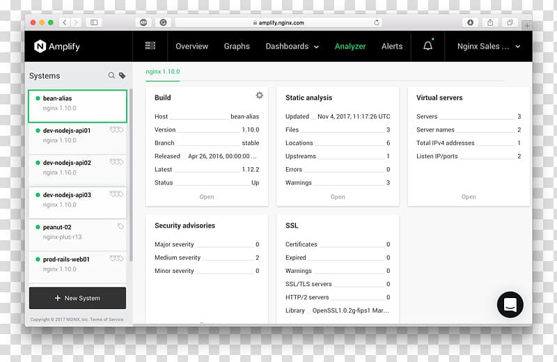Open Safari downloads icon
Screen dimensions: 557x362
(471, 22)
